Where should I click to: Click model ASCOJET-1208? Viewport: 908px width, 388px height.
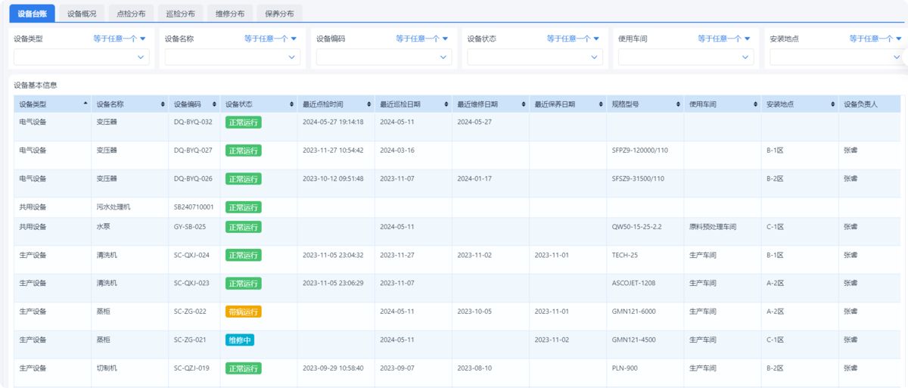coord(633,283)
